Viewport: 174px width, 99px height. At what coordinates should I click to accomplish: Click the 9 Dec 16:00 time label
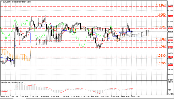click(34, 96)
